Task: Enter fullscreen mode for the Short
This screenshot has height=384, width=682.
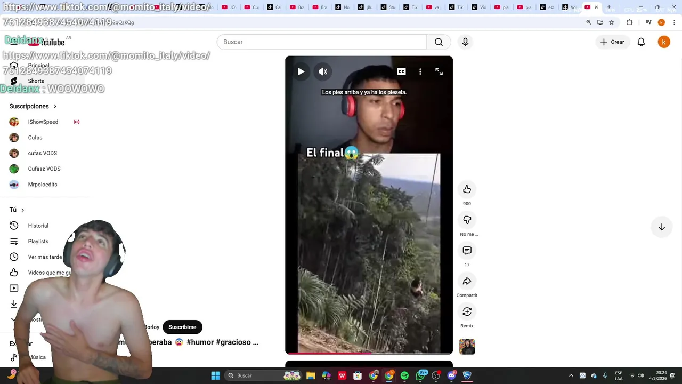Action: click(439, 71)
